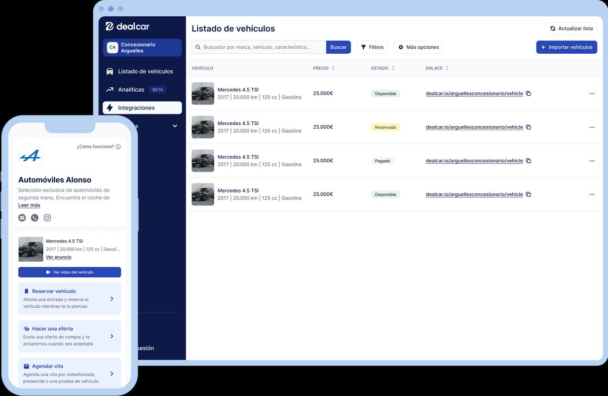Sort the table by ENLACE column
Screen dimensions: 608x396
pyautogui.click(x=437, y=68)
